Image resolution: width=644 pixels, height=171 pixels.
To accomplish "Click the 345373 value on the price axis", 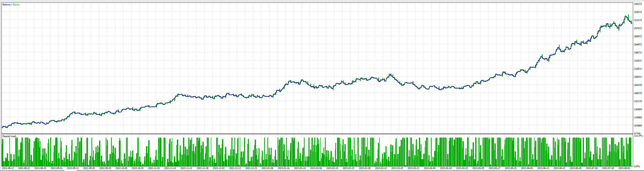I will [x=638, y=4].
